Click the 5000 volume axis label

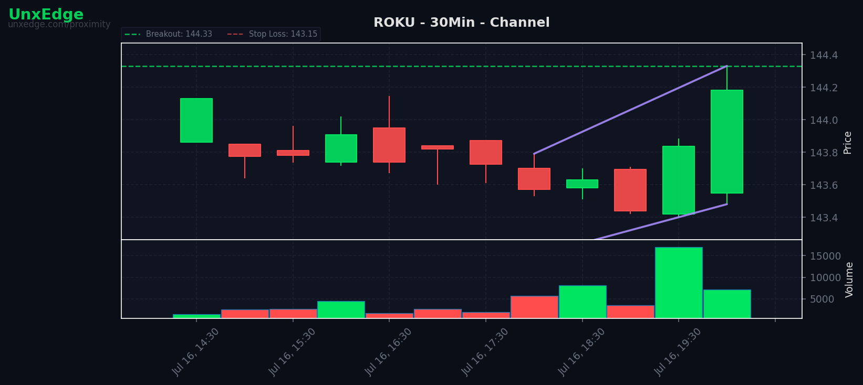pyautogui.click(x=822, y=299)
